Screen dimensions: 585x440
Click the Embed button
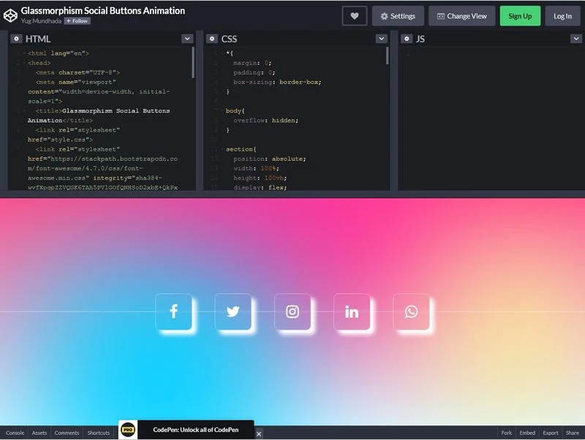[527, 433]
